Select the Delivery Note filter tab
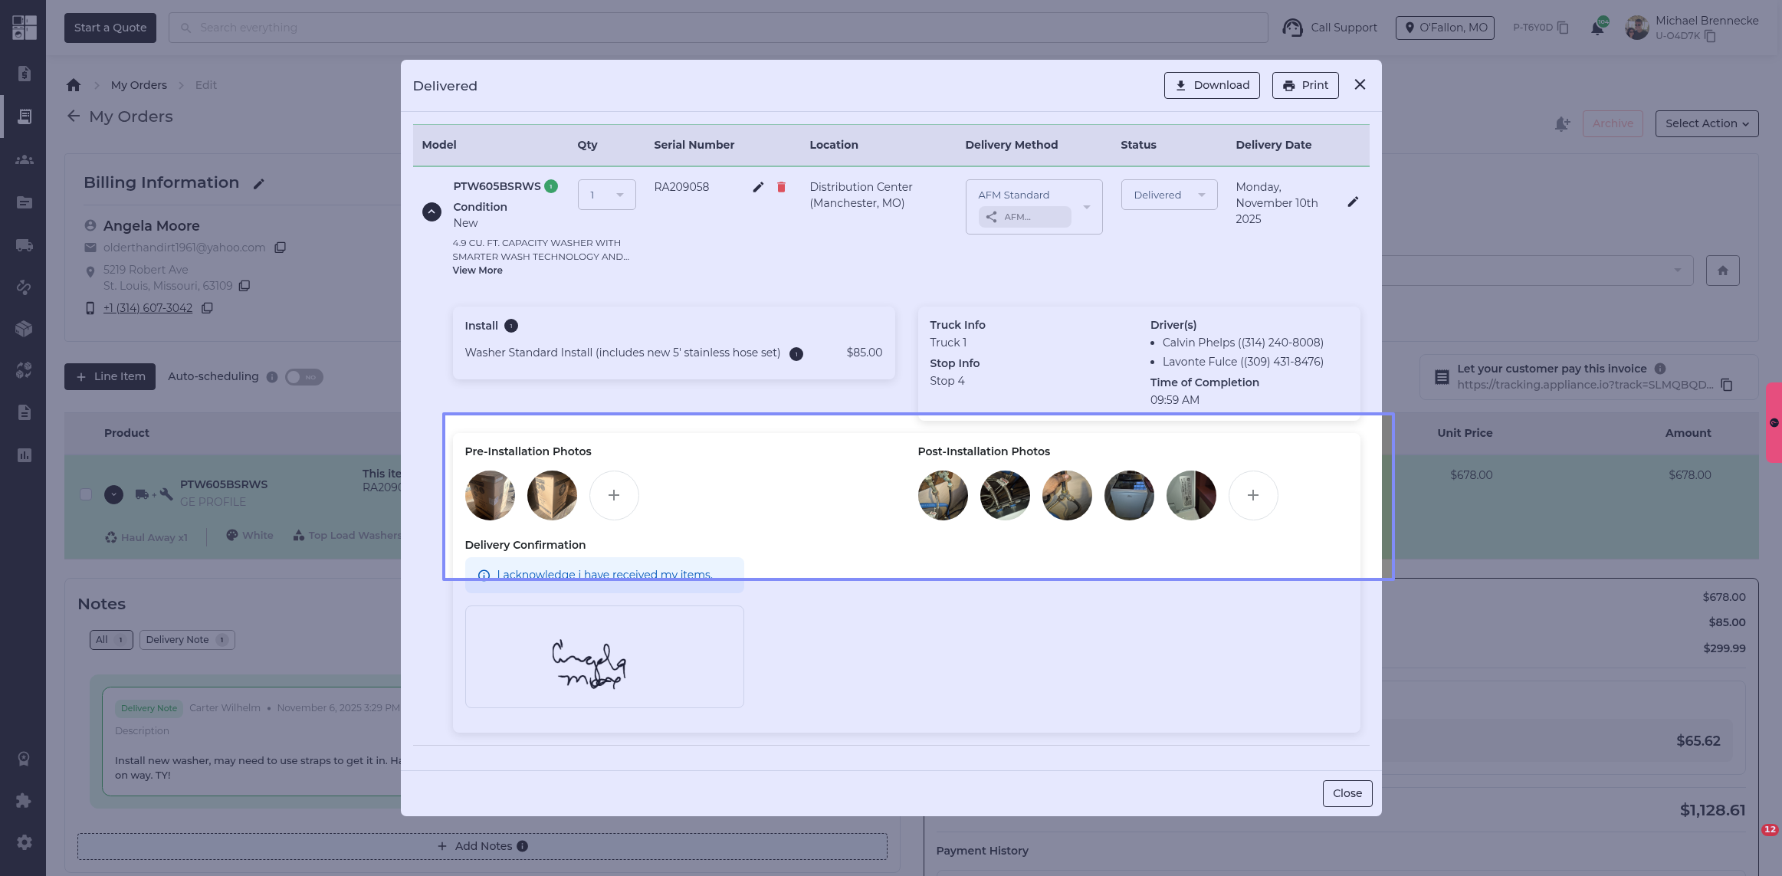The image size is (1782, 876). tap(186, 640)
